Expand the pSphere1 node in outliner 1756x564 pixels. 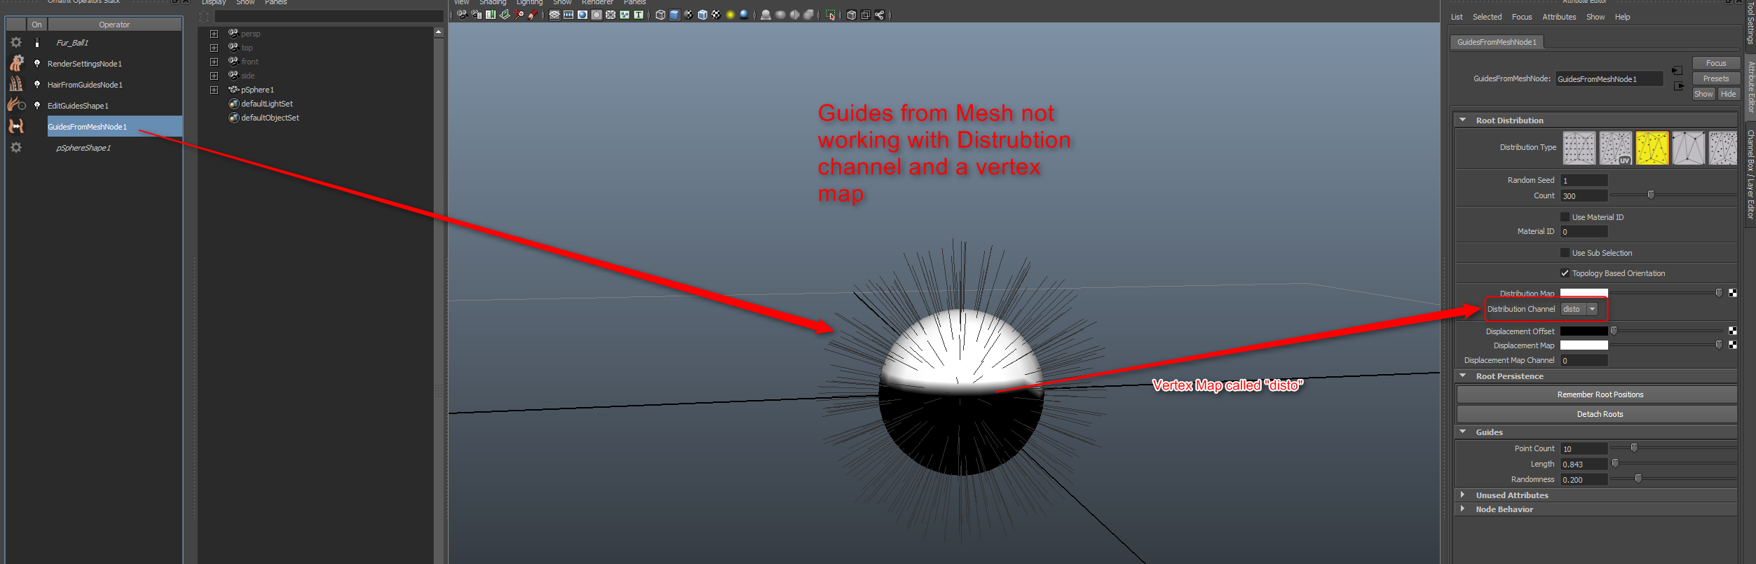214,90
